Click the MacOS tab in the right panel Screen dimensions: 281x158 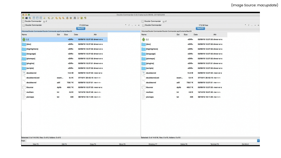[x=200, y=28]
